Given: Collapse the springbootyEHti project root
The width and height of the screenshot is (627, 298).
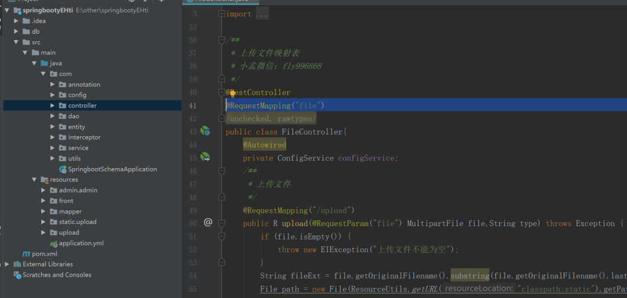Looking at the screenshot, I should coord(7,10).
